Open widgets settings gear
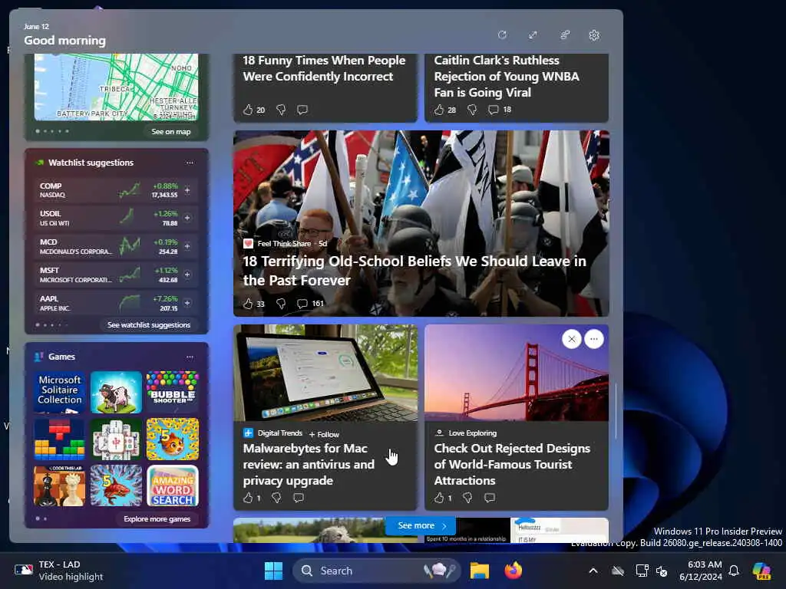The height and width of the screenshot is (589, 786). click(x=594, y=35)
